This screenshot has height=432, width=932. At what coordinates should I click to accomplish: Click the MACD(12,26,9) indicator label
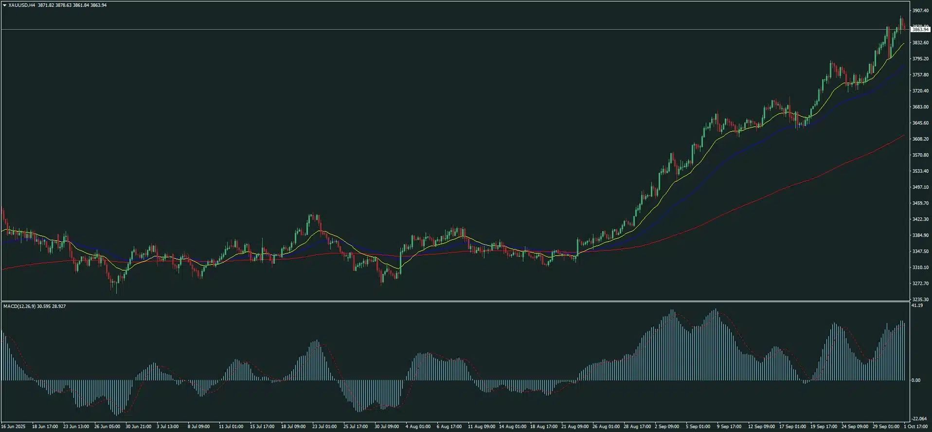19,306
